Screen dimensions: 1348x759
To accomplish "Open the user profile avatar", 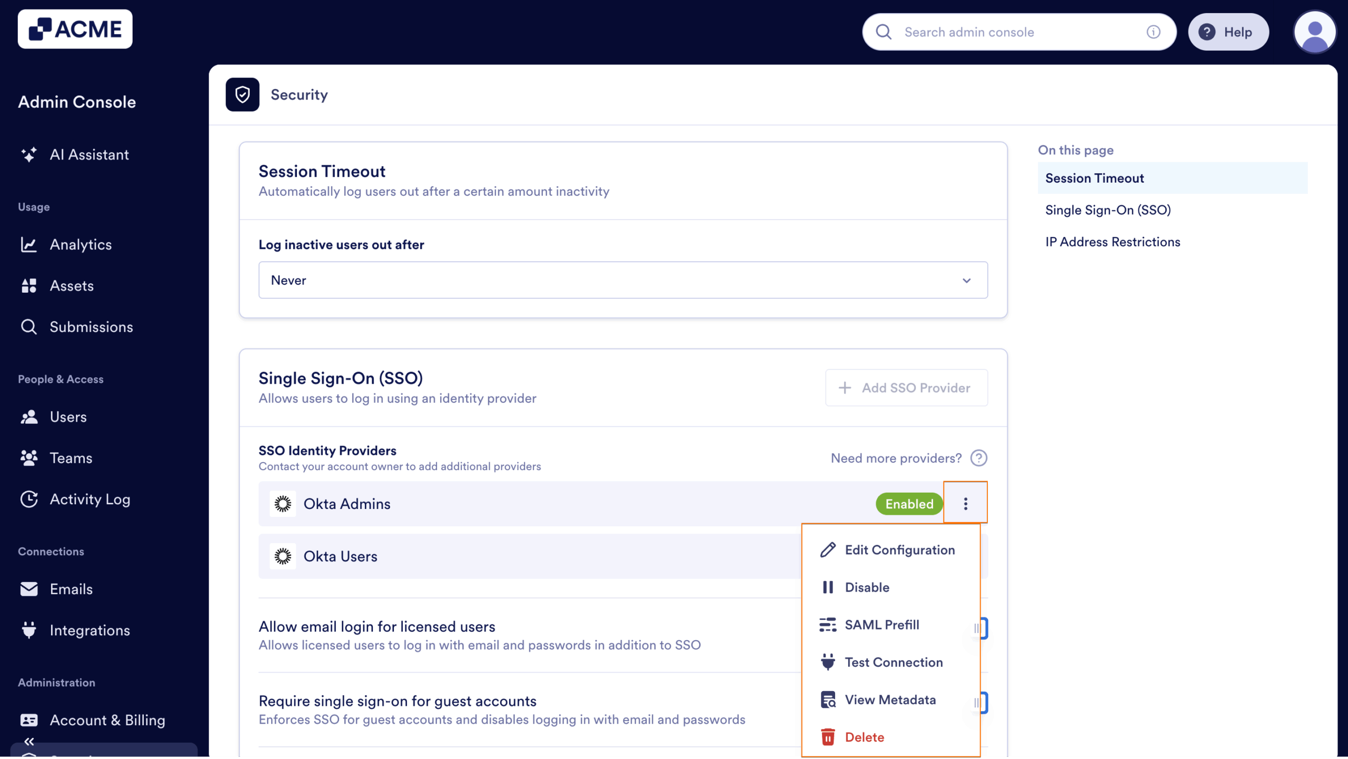I will click(x=1315, y=32).
